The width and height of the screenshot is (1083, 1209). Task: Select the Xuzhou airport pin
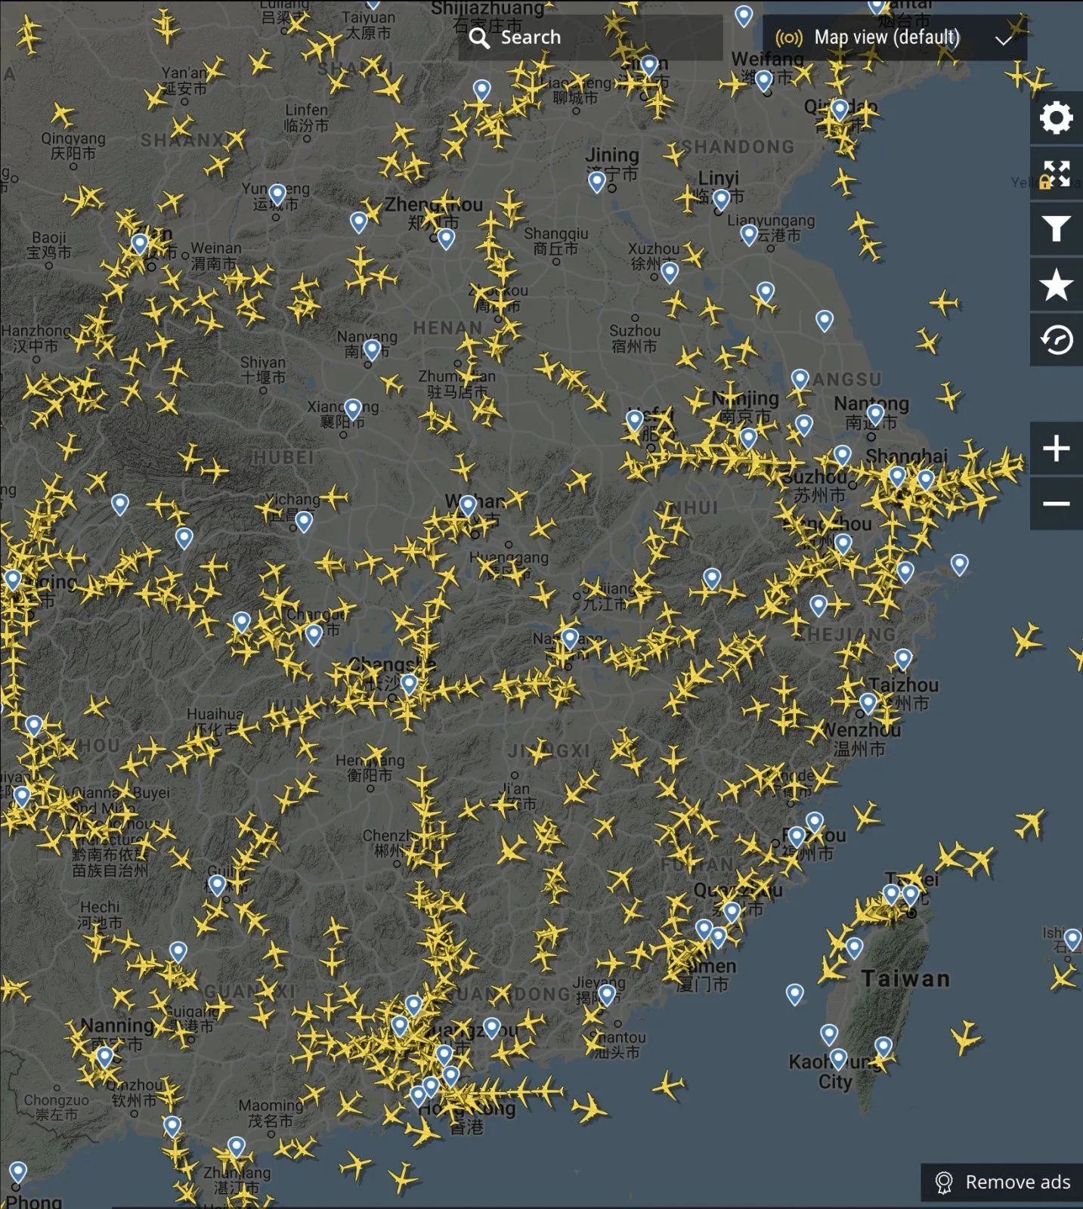670,272
